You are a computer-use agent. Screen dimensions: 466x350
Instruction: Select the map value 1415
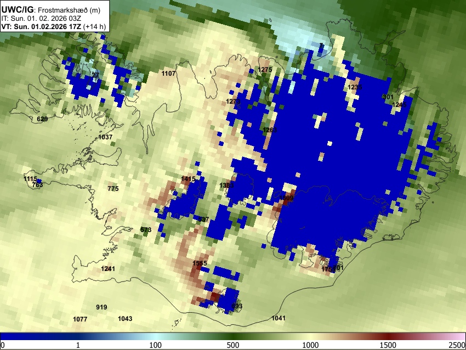pos(188,179)
